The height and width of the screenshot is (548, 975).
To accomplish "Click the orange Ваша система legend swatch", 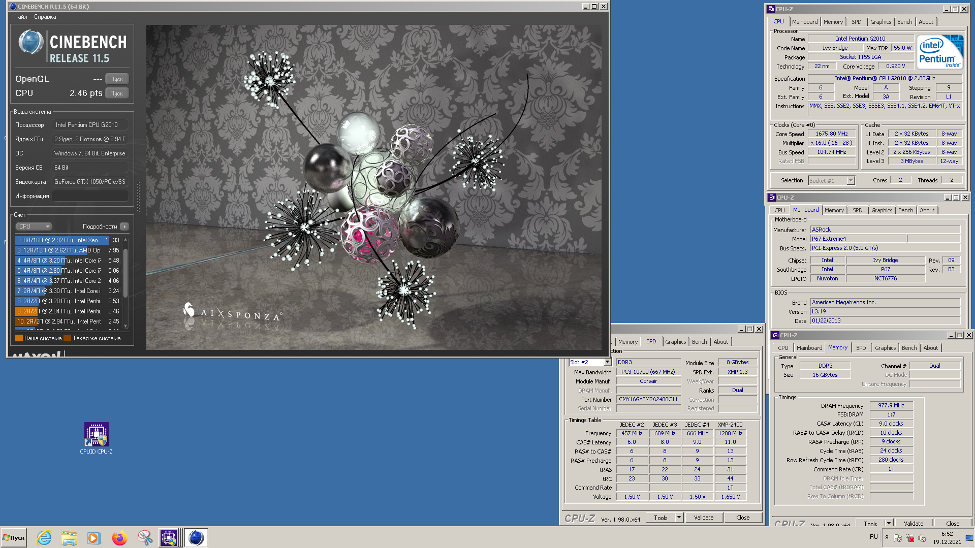I will point(19,338).
